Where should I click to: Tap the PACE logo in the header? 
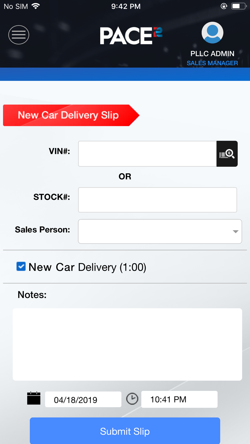tap(131, 36)
